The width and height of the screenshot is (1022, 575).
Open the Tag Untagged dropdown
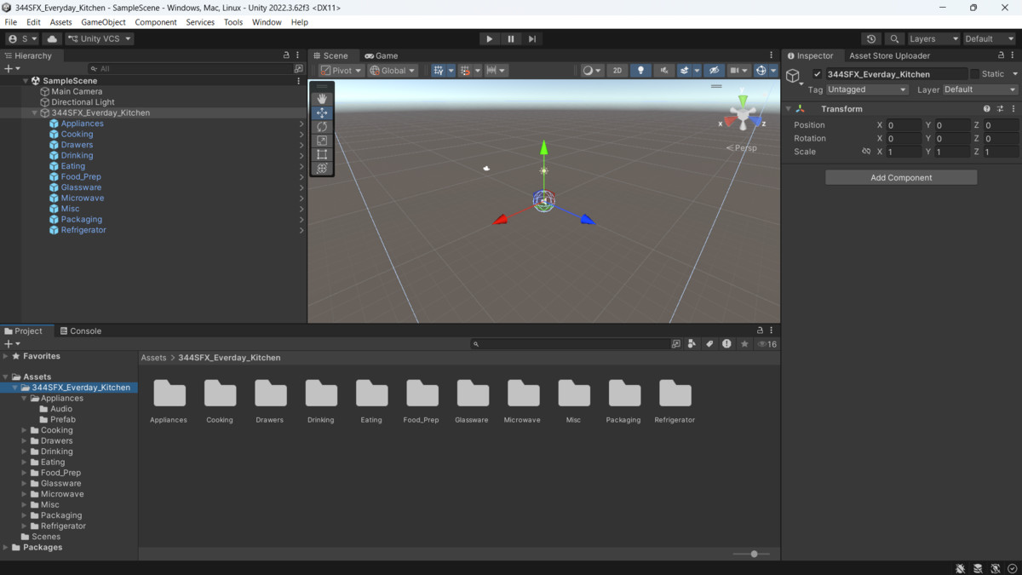(x=867, y=89)
